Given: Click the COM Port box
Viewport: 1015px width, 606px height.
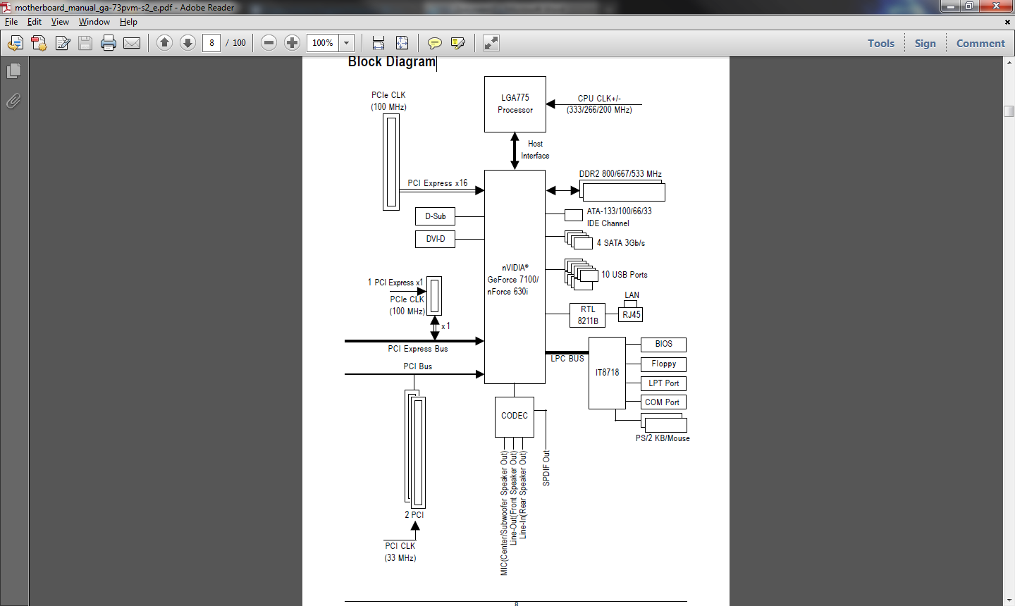Looking at the screenshot, I should coord(663,402).
